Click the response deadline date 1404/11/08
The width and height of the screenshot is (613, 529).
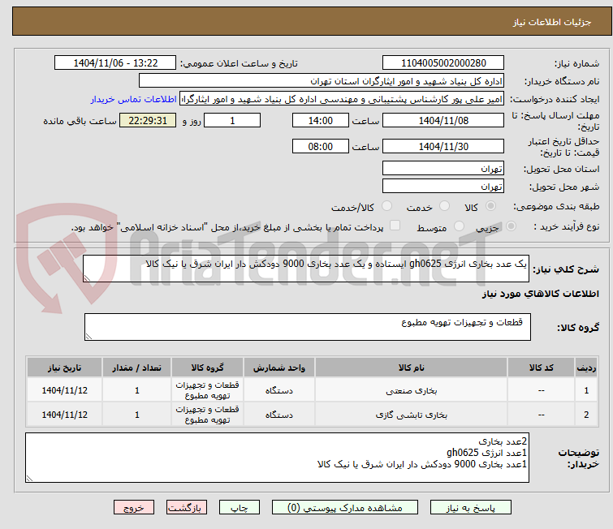click(x=443, y=120)
